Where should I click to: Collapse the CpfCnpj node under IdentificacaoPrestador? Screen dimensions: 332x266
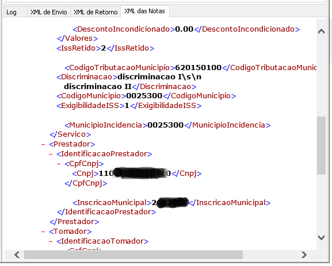[59, 164]
